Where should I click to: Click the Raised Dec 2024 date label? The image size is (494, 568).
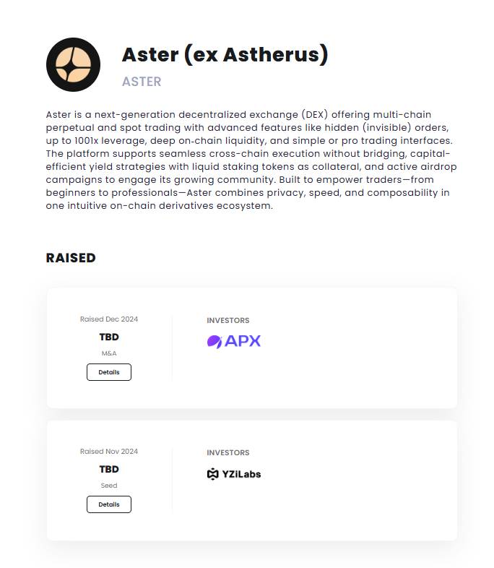pyautogui.click(x=109, y=319)
